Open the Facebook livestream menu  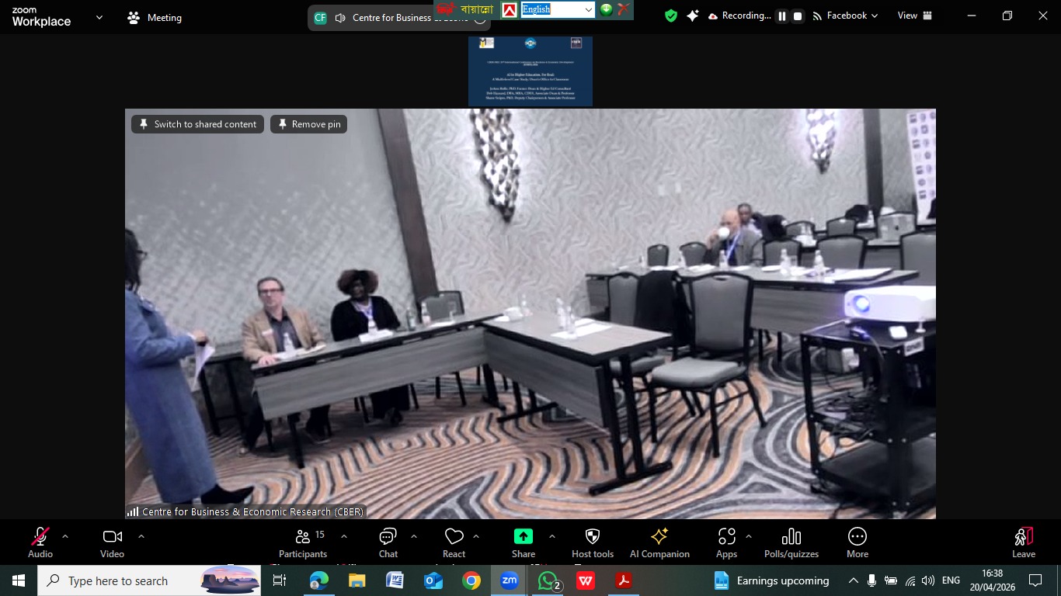[846, 16]
